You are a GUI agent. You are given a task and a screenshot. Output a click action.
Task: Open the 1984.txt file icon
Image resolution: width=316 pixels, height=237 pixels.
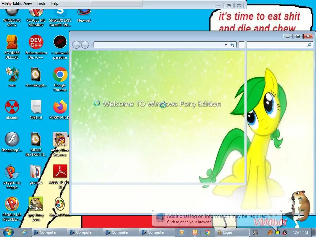(x=36, y=110)
